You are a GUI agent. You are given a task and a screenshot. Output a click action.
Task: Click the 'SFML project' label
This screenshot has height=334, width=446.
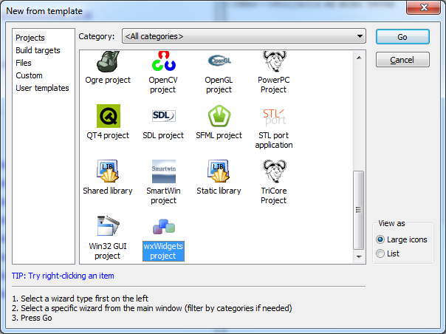point(219,135)
